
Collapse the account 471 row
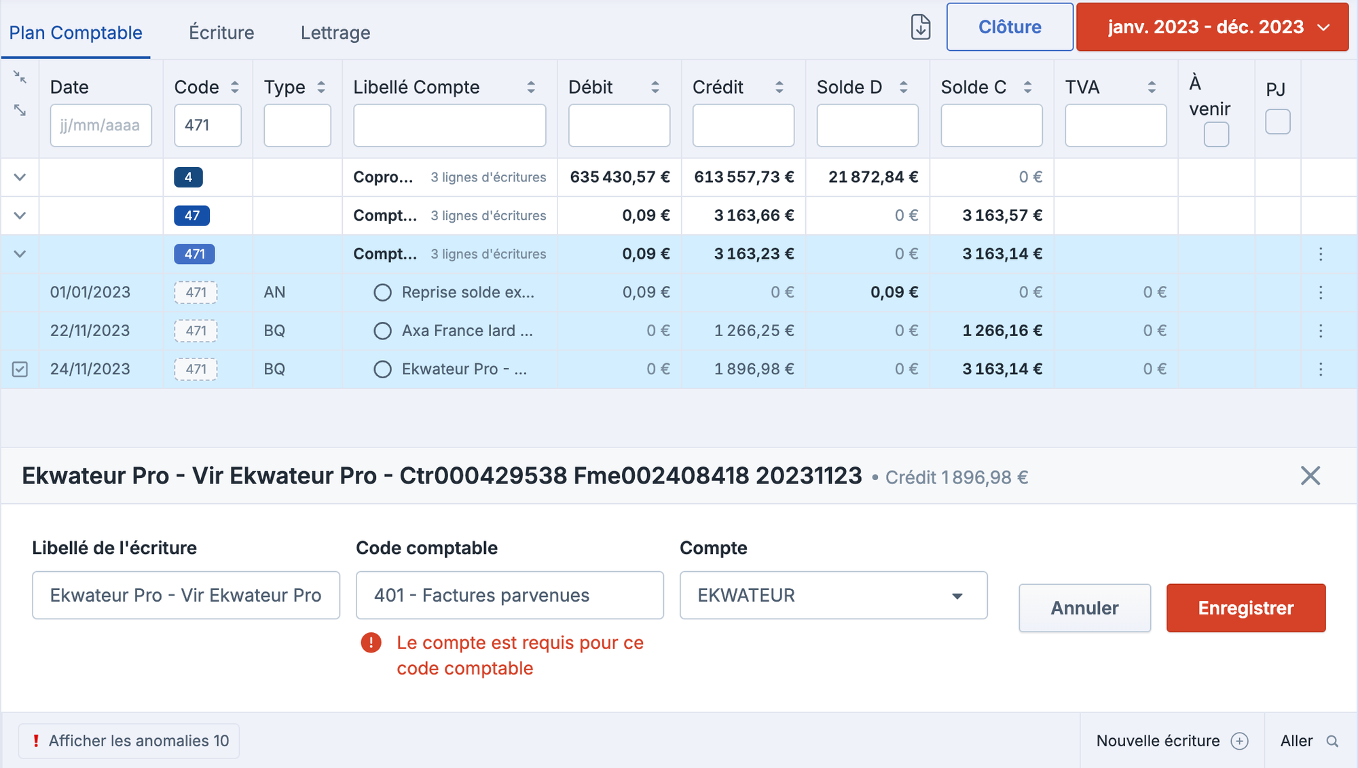(x=20, y=254)
